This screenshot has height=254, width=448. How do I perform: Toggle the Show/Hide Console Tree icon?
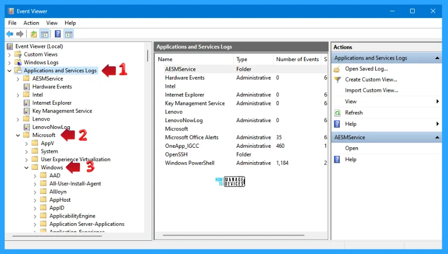(x=45, y=34)
